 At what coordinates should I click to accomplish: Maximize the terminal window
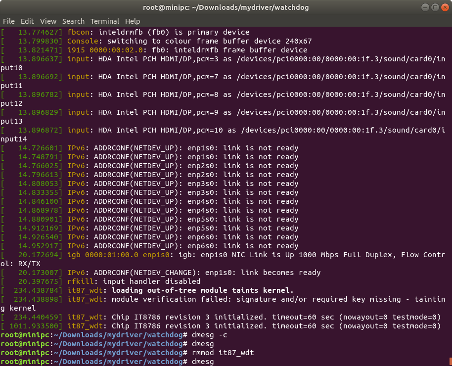tap(435, 7)
